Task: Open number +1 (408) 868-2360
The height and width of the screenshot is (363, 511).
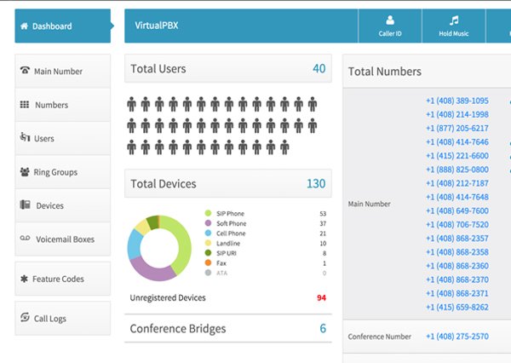Action: coord(457,266)
